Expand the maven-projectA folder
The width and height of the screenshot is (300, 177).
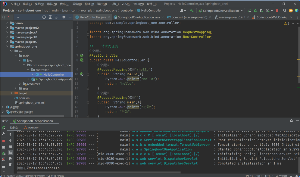tap(7, 32)
